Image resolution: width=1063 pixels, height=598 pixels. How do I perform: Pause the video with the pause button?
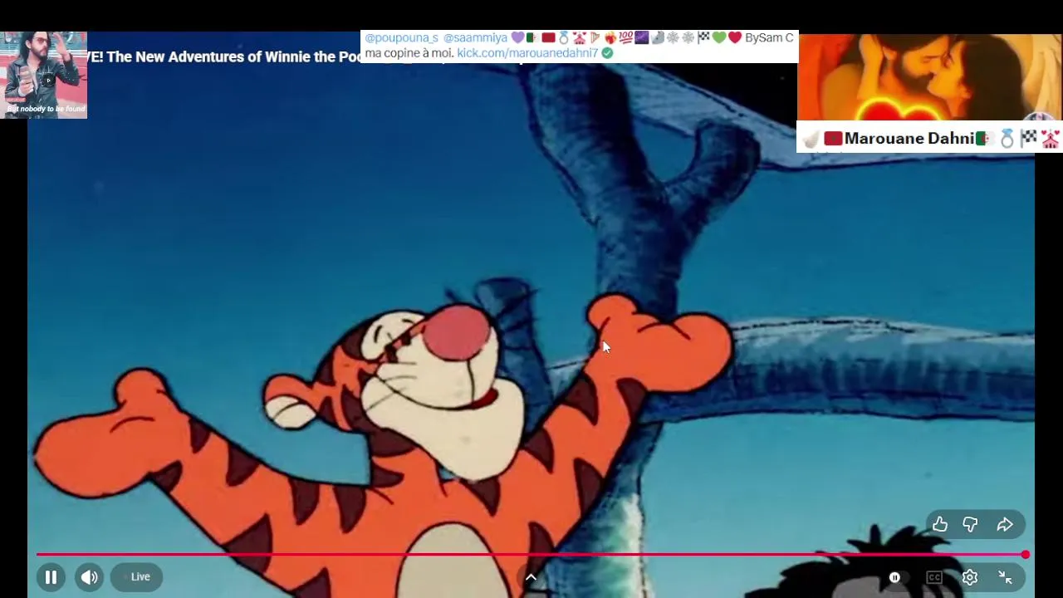click(51, 577)
